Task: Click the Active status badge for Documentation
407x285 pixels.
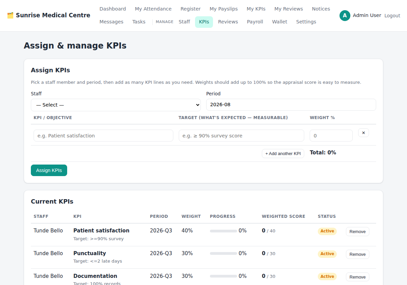Action: [x=327, y=277]
